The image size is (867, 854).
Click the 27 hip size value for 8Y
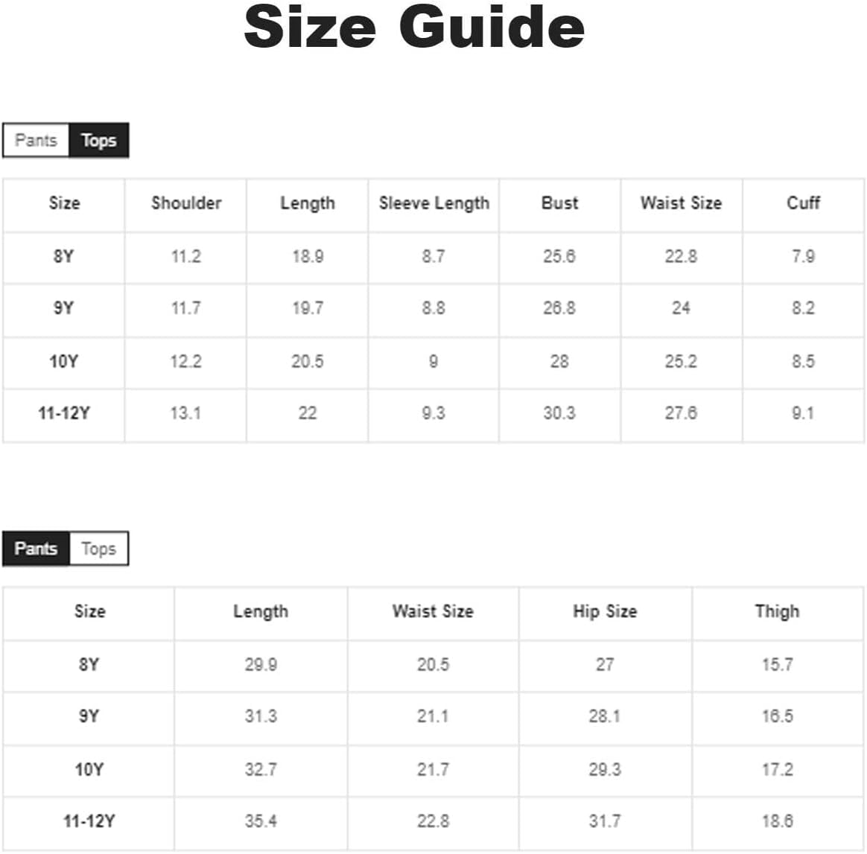click(x=605, y=664)
